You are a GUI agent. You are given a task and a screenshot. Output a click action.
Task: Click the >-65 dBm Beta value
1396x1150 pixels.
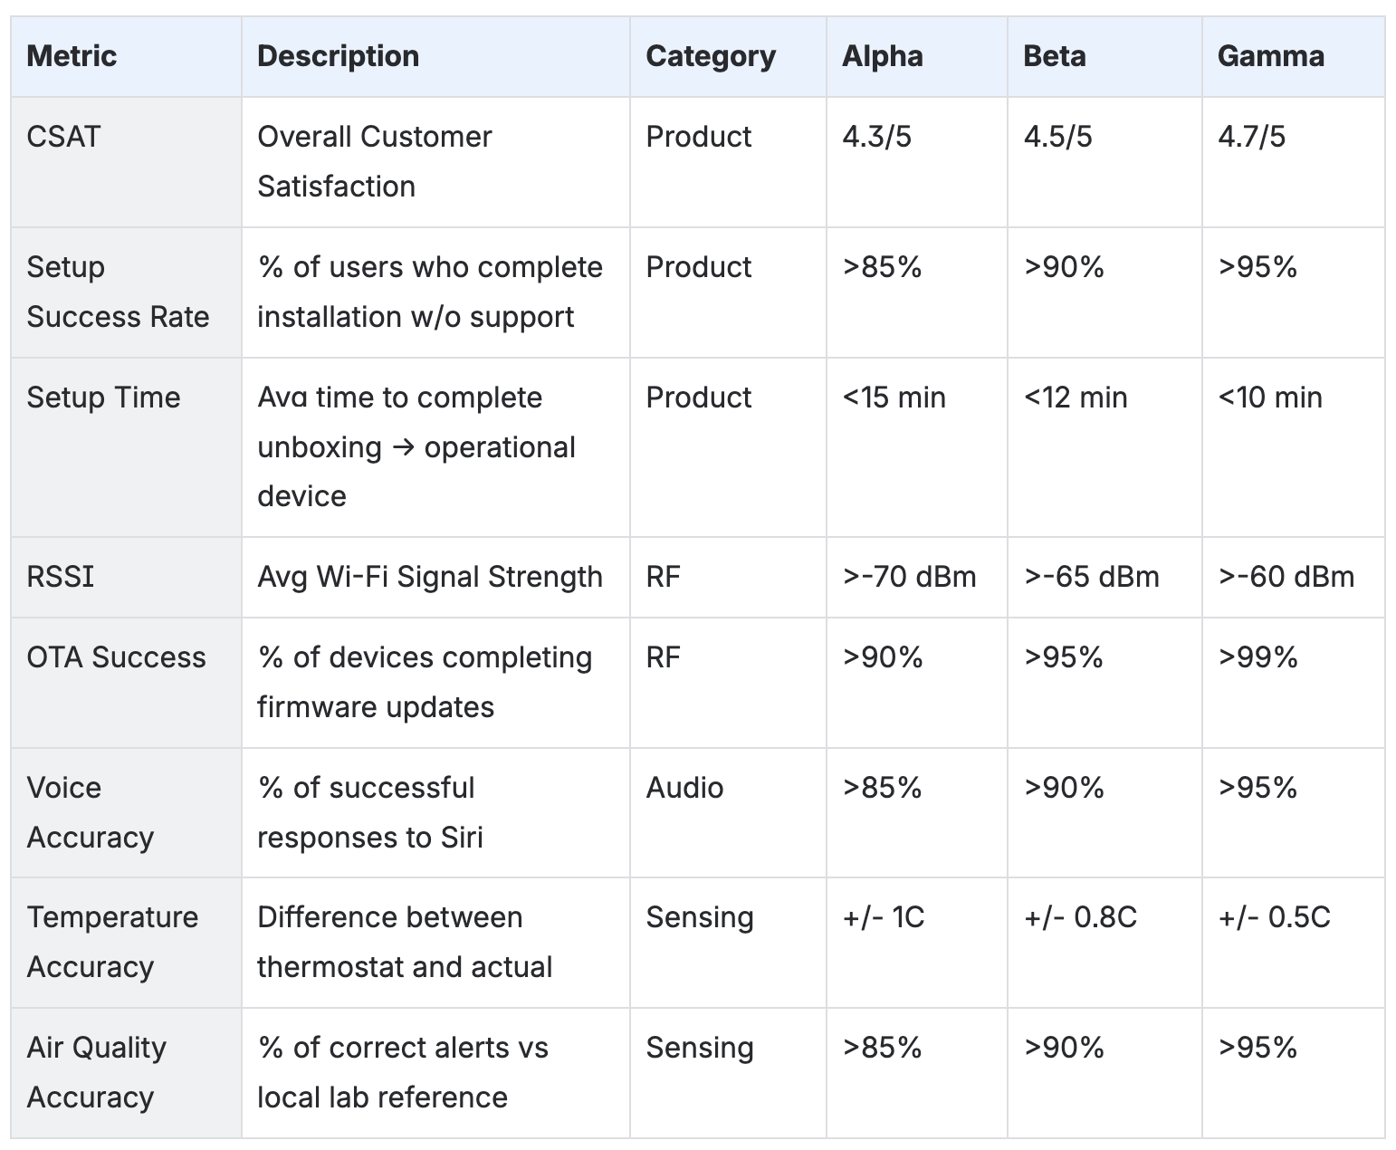[1091, 577]
